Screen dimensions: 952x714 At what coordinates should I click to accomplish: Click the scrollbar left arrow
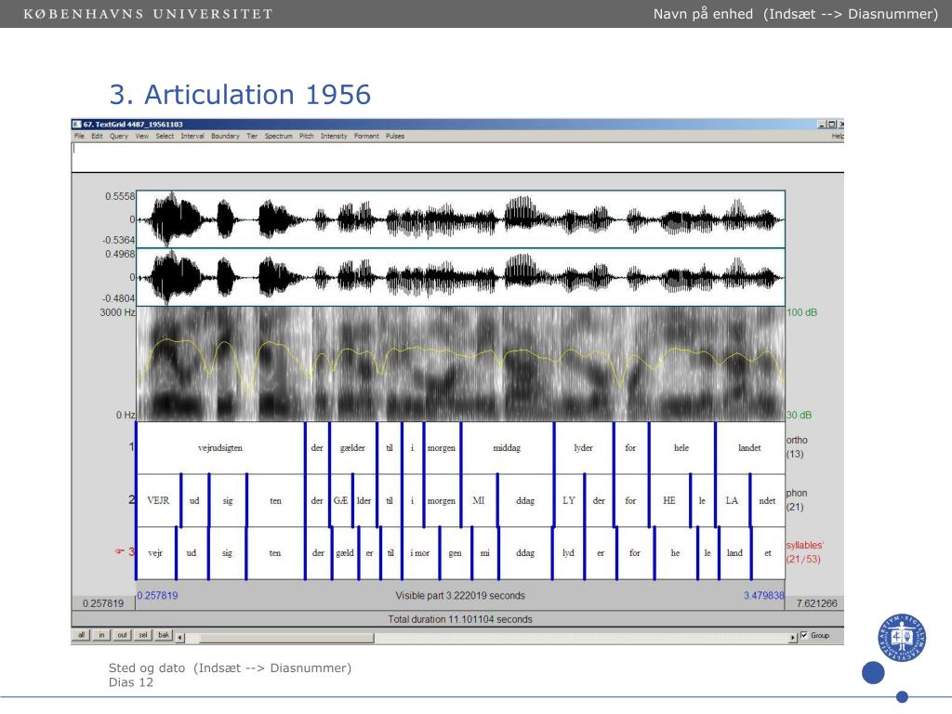[x=180, y=638]
